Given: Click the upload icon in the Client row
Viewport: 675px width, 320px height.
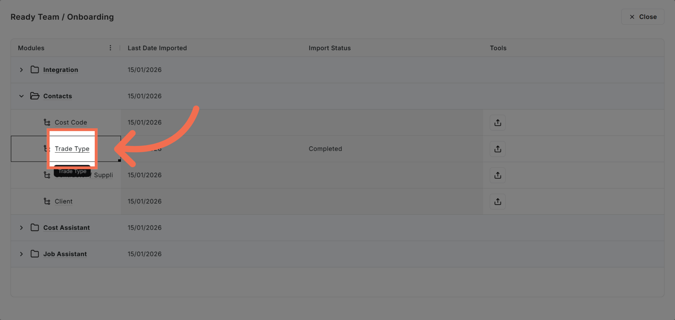Looking at the screenshot, I should [x=497, y=201].
